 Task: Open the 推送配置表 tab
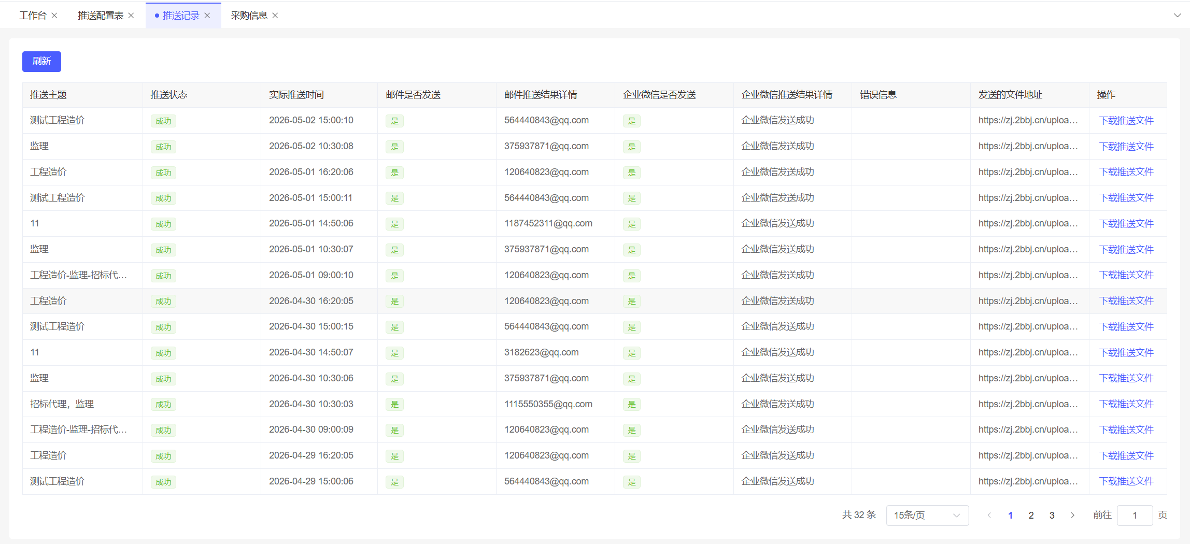(101, 16)
